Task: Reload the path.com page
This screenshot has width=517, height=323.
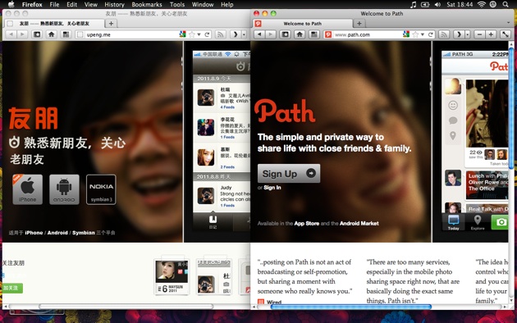Action: coord(431,34)
